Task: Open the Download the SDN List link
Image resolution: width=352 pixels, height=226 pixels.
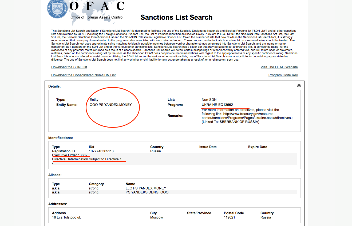Action: tap(69, 67)
